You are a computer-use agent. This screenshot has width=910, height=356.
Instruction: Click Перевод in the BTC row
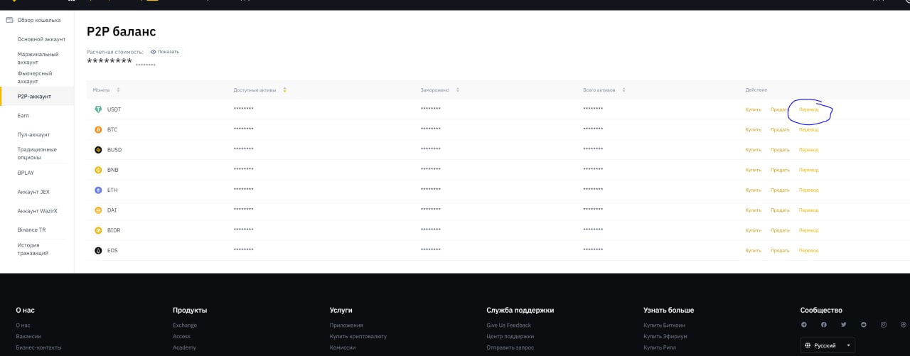[x=809, y=129]
